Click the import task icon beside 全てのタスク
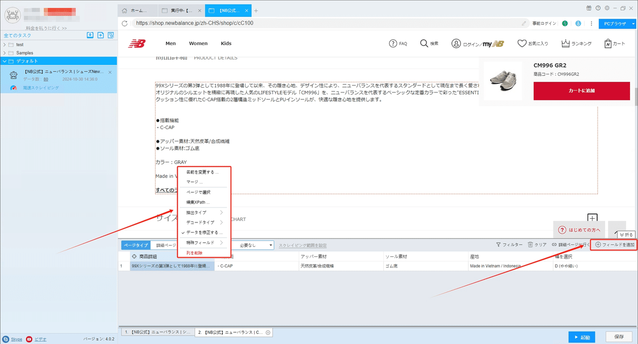 click(x=90, y=35)
